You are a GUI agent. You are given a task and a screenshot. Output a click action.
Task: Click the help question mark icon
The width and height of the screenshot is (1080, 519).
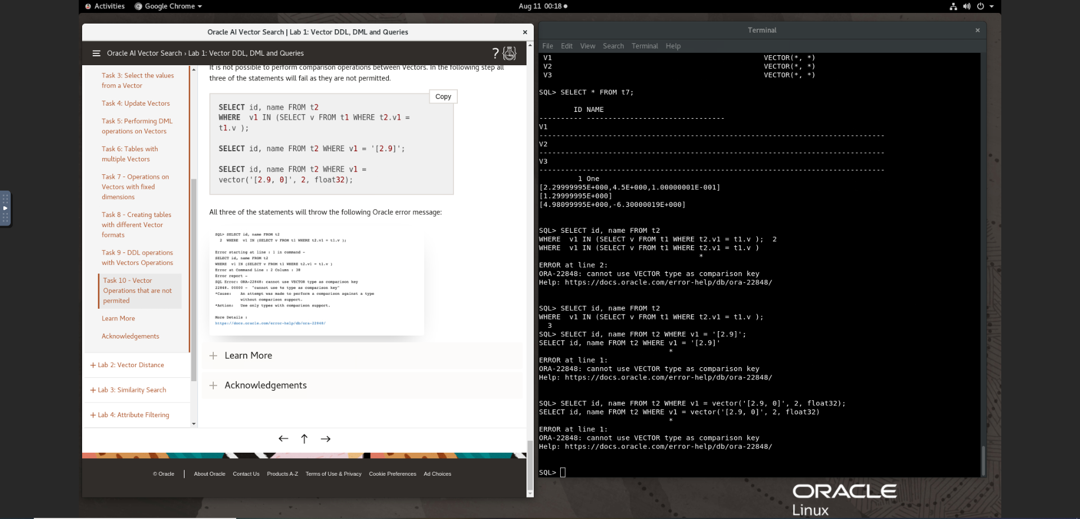coord(495,53)
